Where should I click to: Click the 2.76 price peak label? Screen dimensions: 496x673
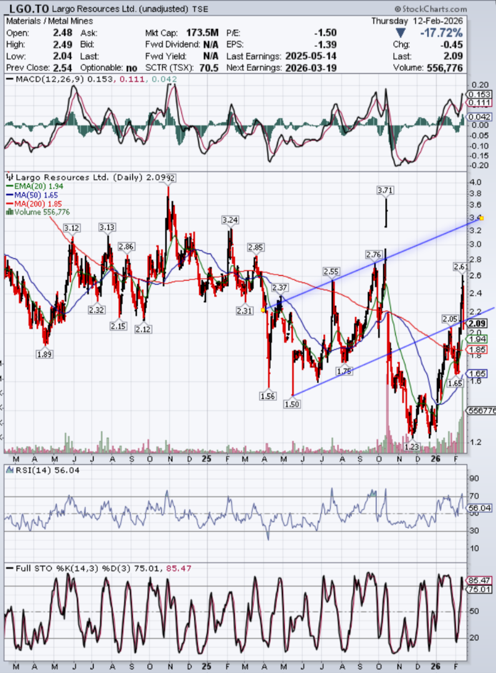coord(374,254)
